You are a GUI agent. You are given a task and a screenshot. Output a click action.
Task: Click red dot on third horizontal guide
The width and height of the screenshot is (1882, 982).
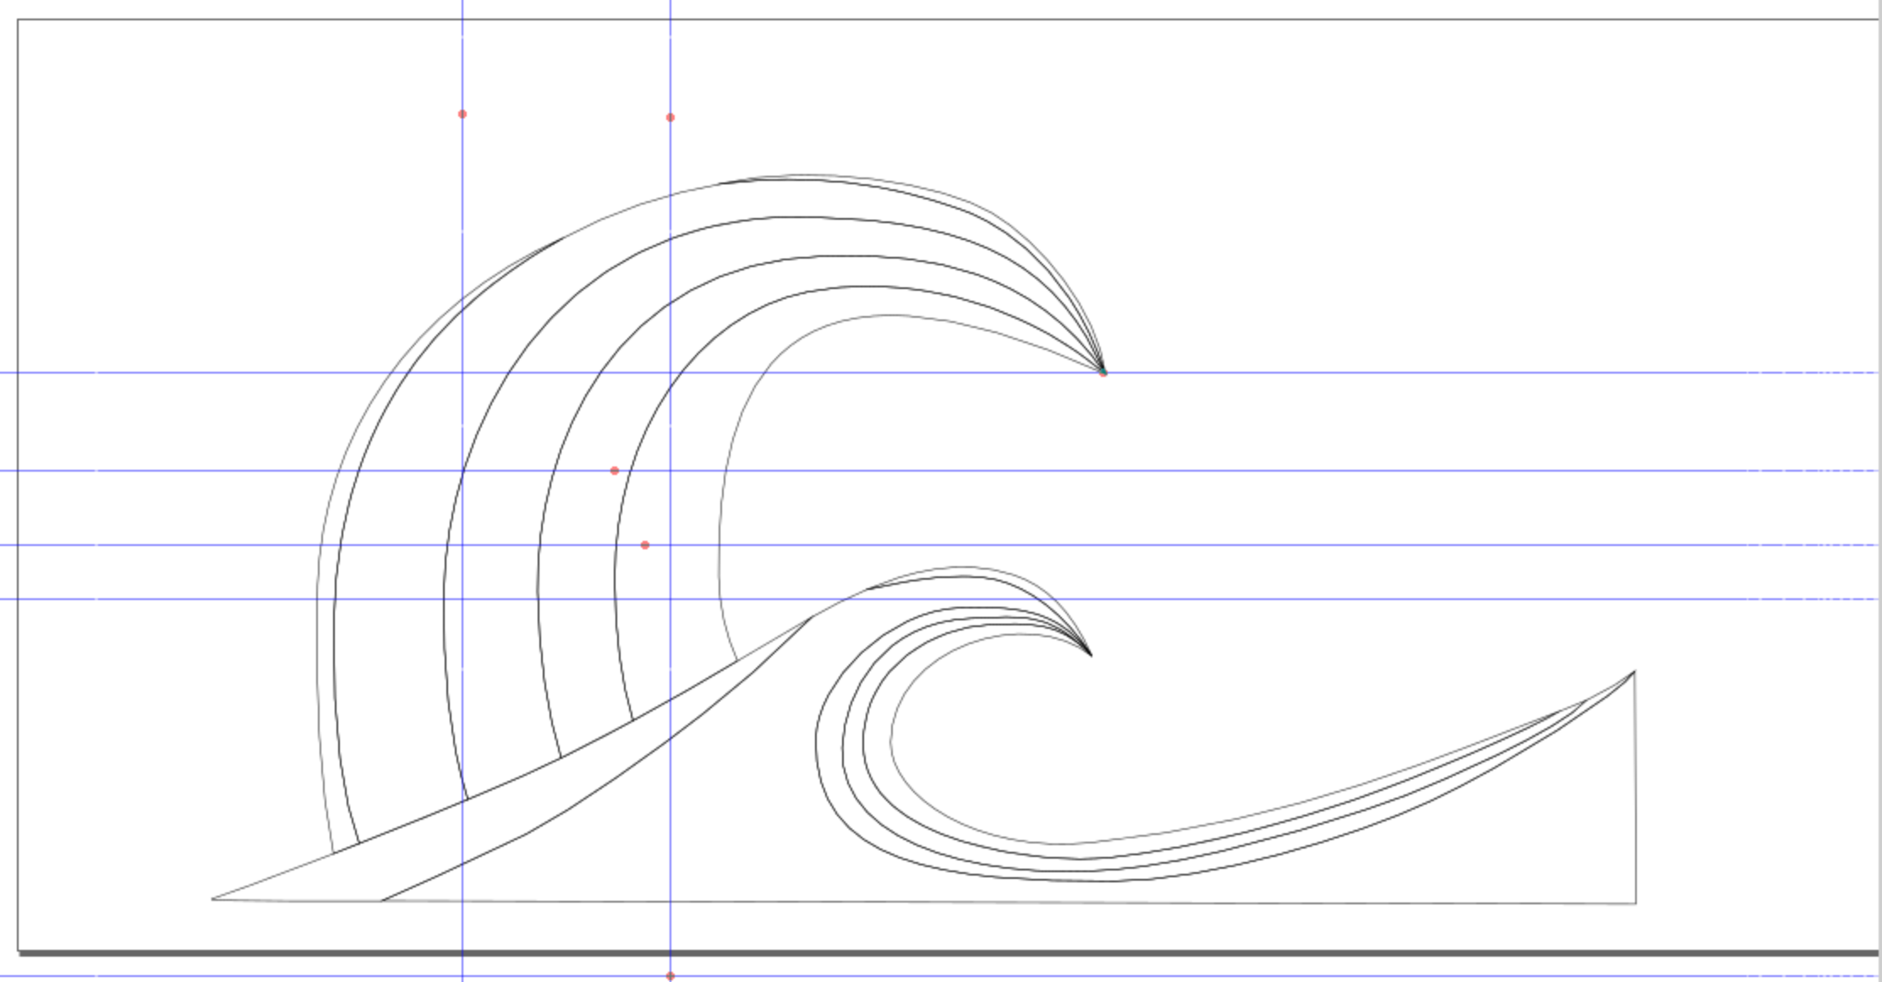[x=645, y=545]
